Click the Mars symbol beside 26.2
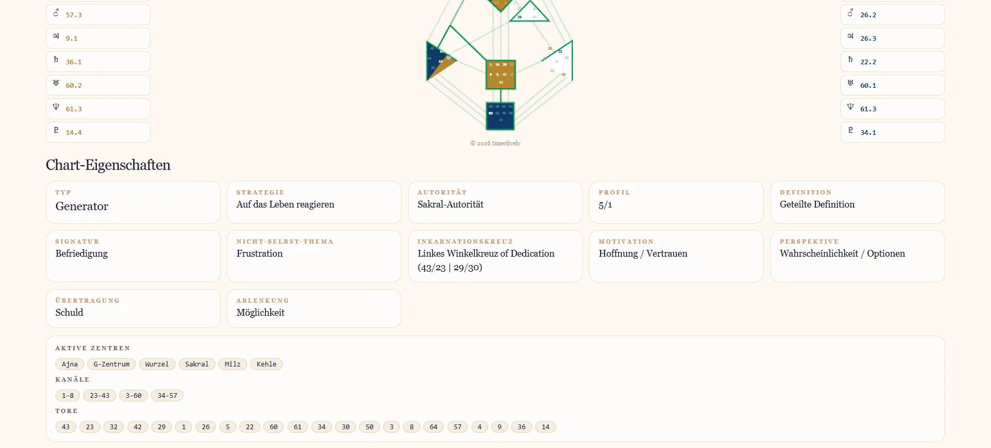This screenshot has height=448, width=991. pos(850,13)
